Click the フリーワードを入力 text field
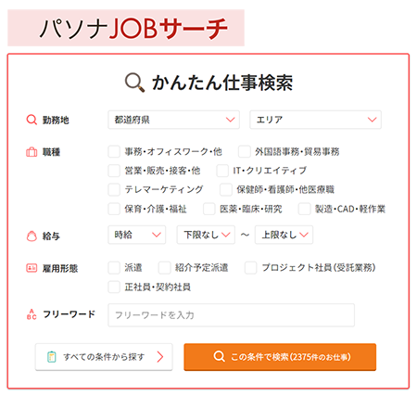 [231, 315]
